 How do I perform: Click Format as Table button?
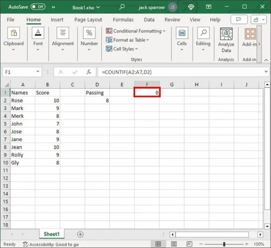pos(128,40)
